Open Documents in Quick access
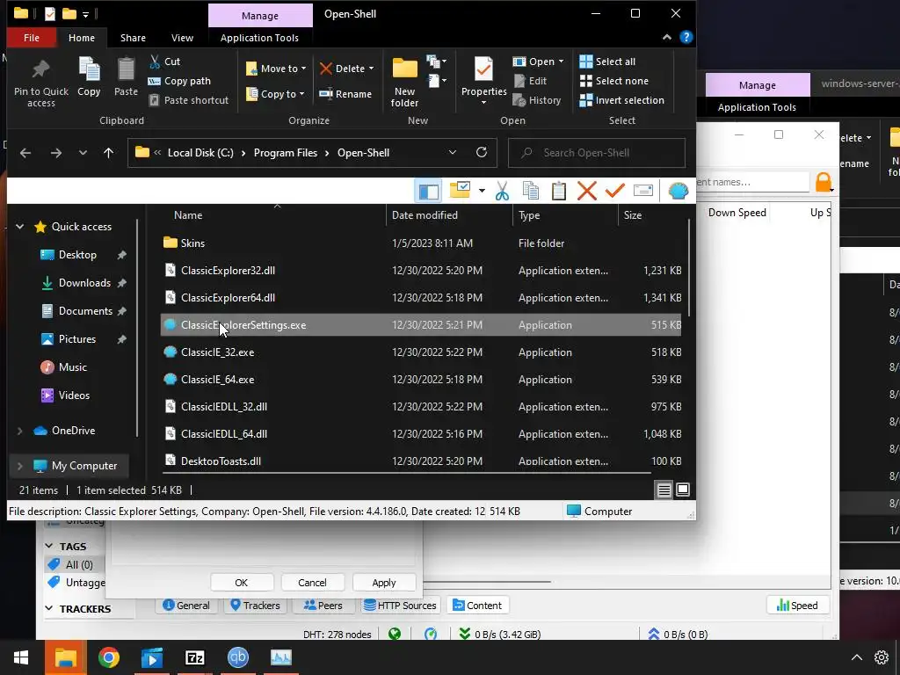The height and width of the screenshot is (675, 900). click(85, 311)
